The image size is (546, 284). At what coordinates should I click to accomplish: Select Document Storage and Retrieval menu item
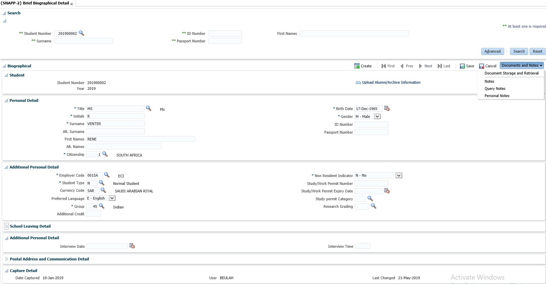(511, 73)
